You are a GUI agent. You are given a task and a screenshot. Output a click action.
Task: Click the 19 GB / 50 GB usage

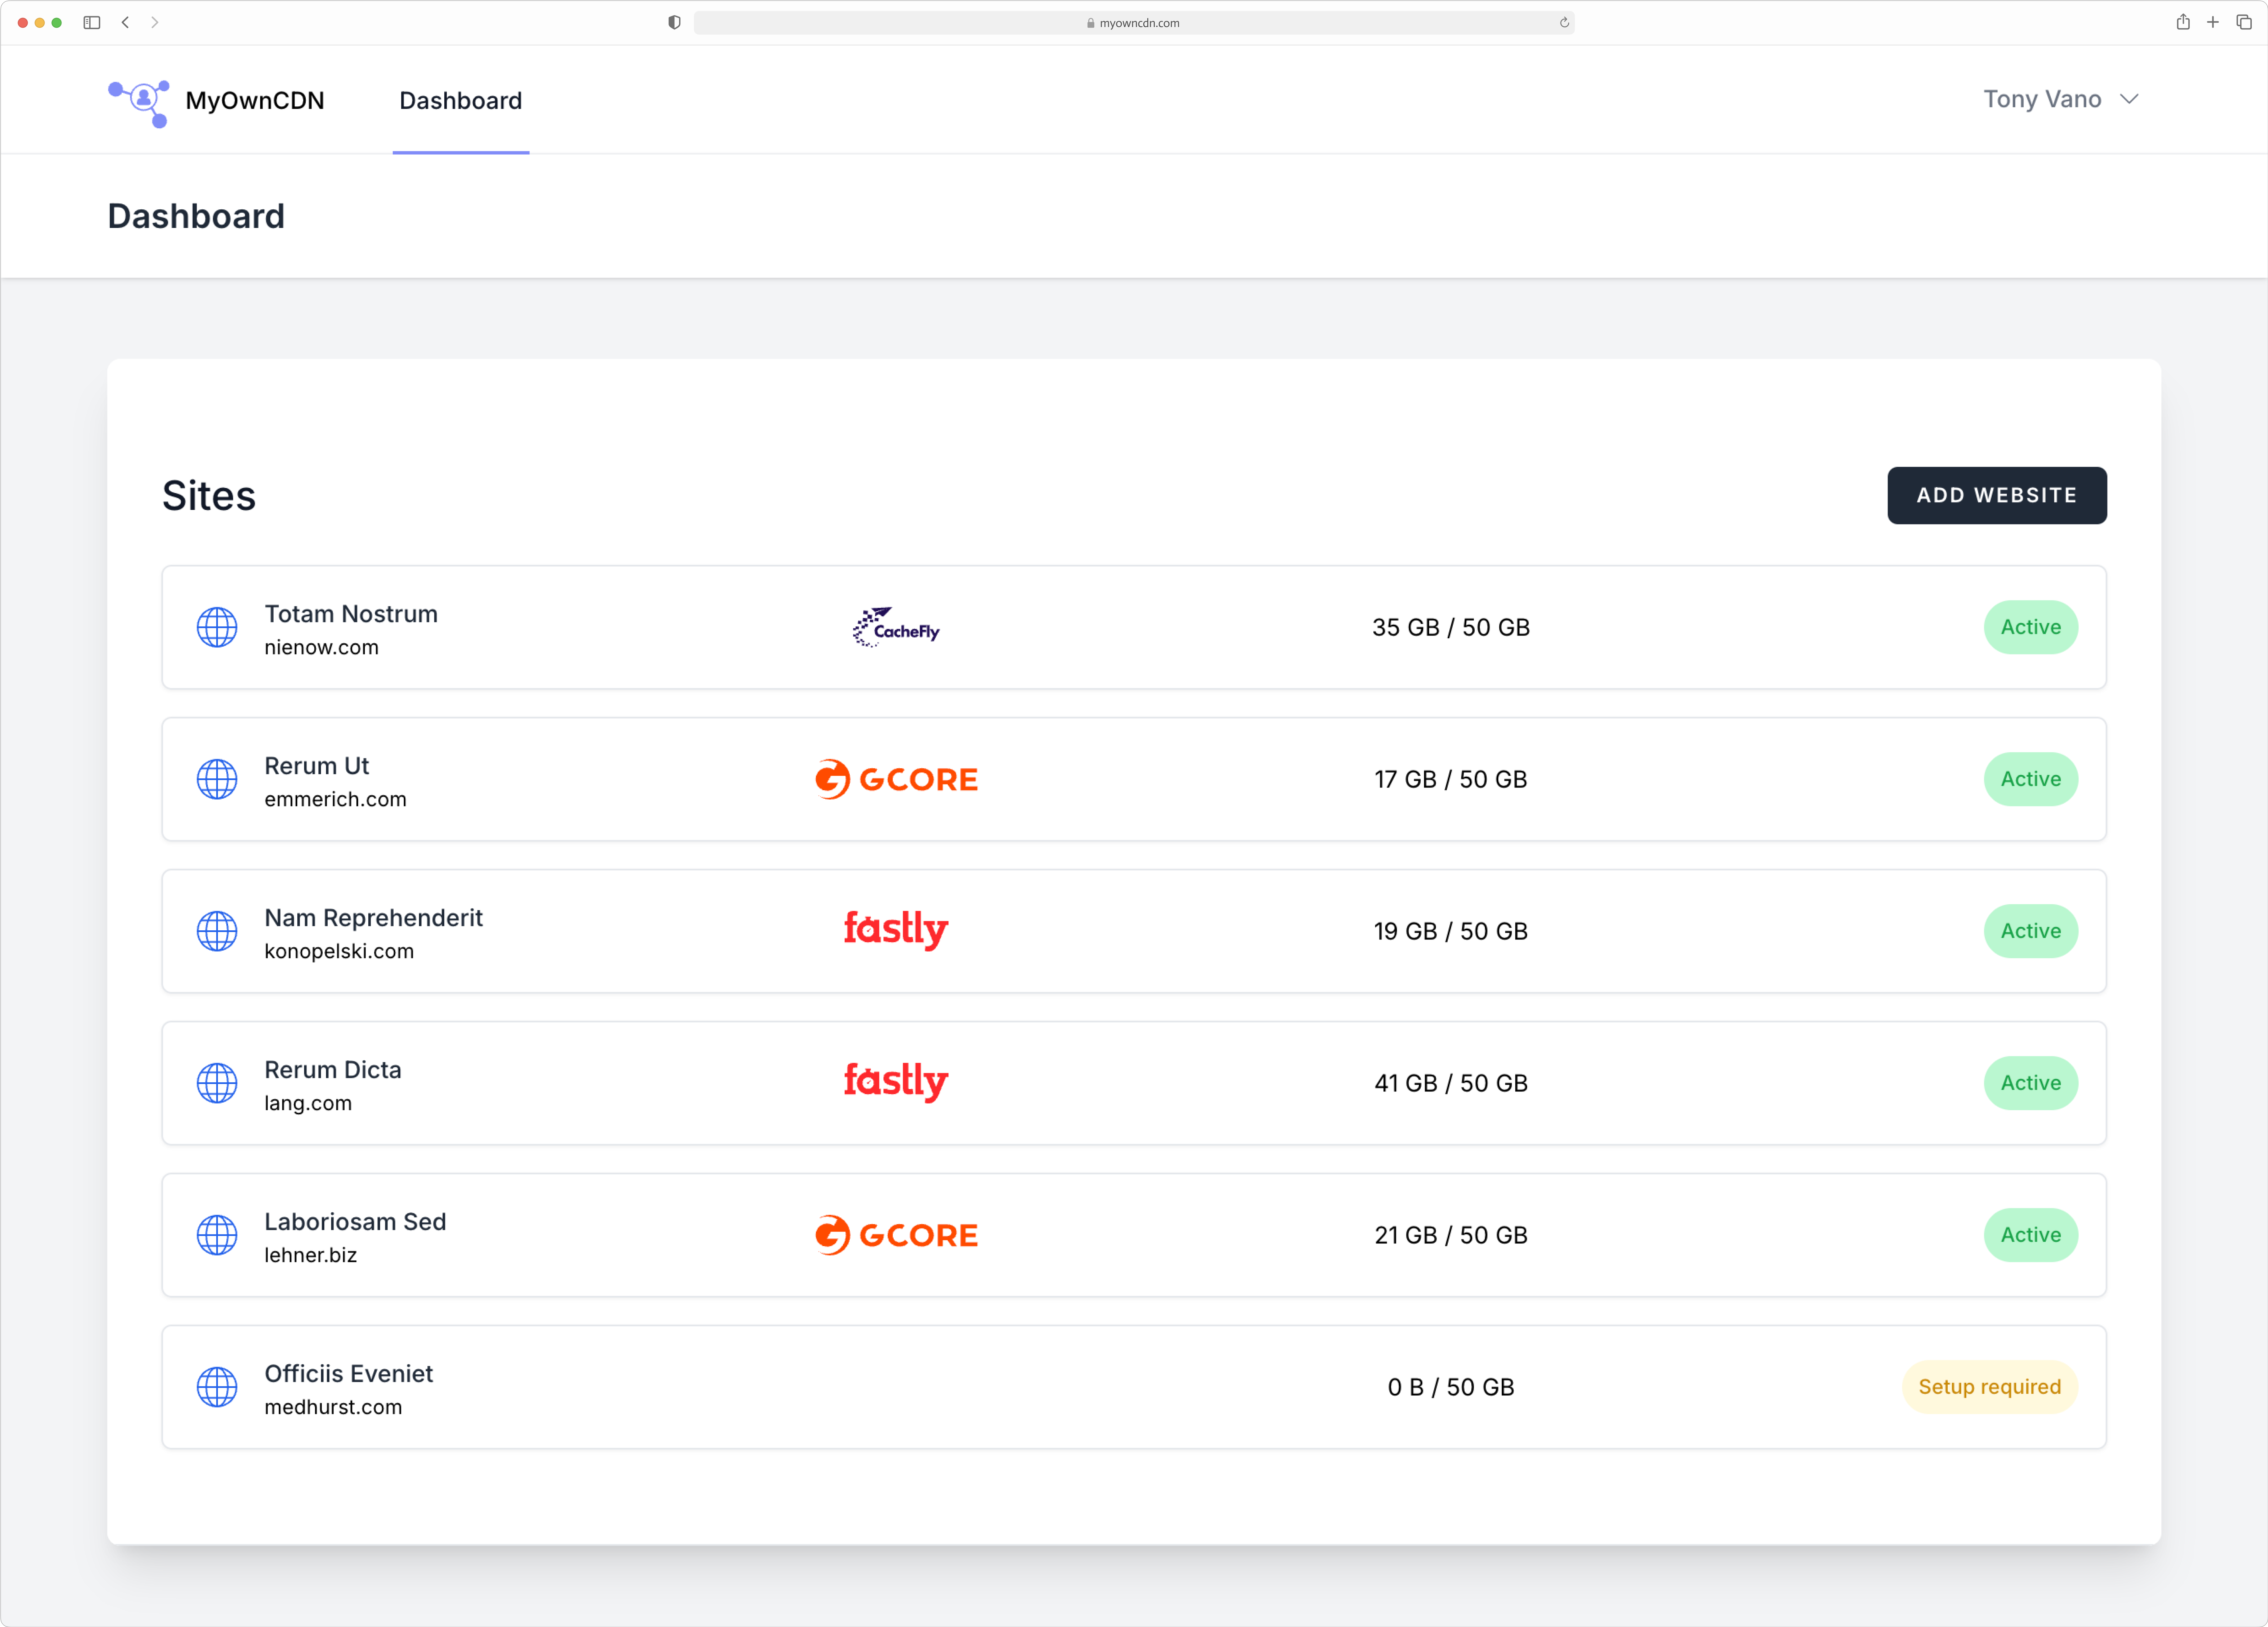pyautogui.click(x=1451, y=931)
